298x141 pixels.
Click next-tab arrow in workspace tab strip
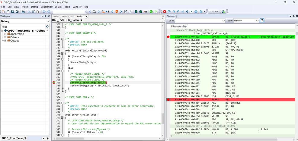[x=47, y=138]
